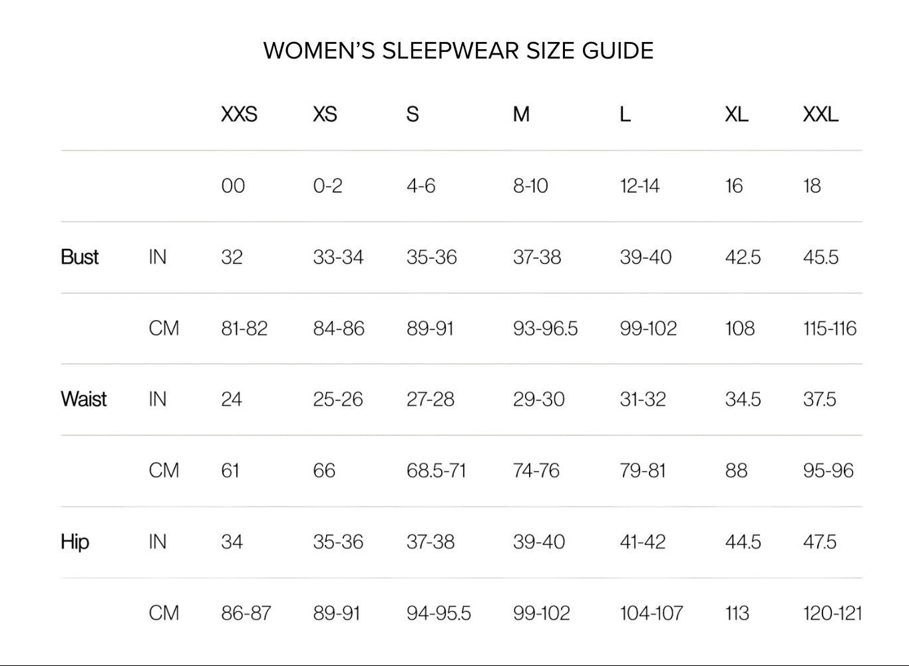Select the 93-96.5 bust centimeter value

tap(545, 328)
